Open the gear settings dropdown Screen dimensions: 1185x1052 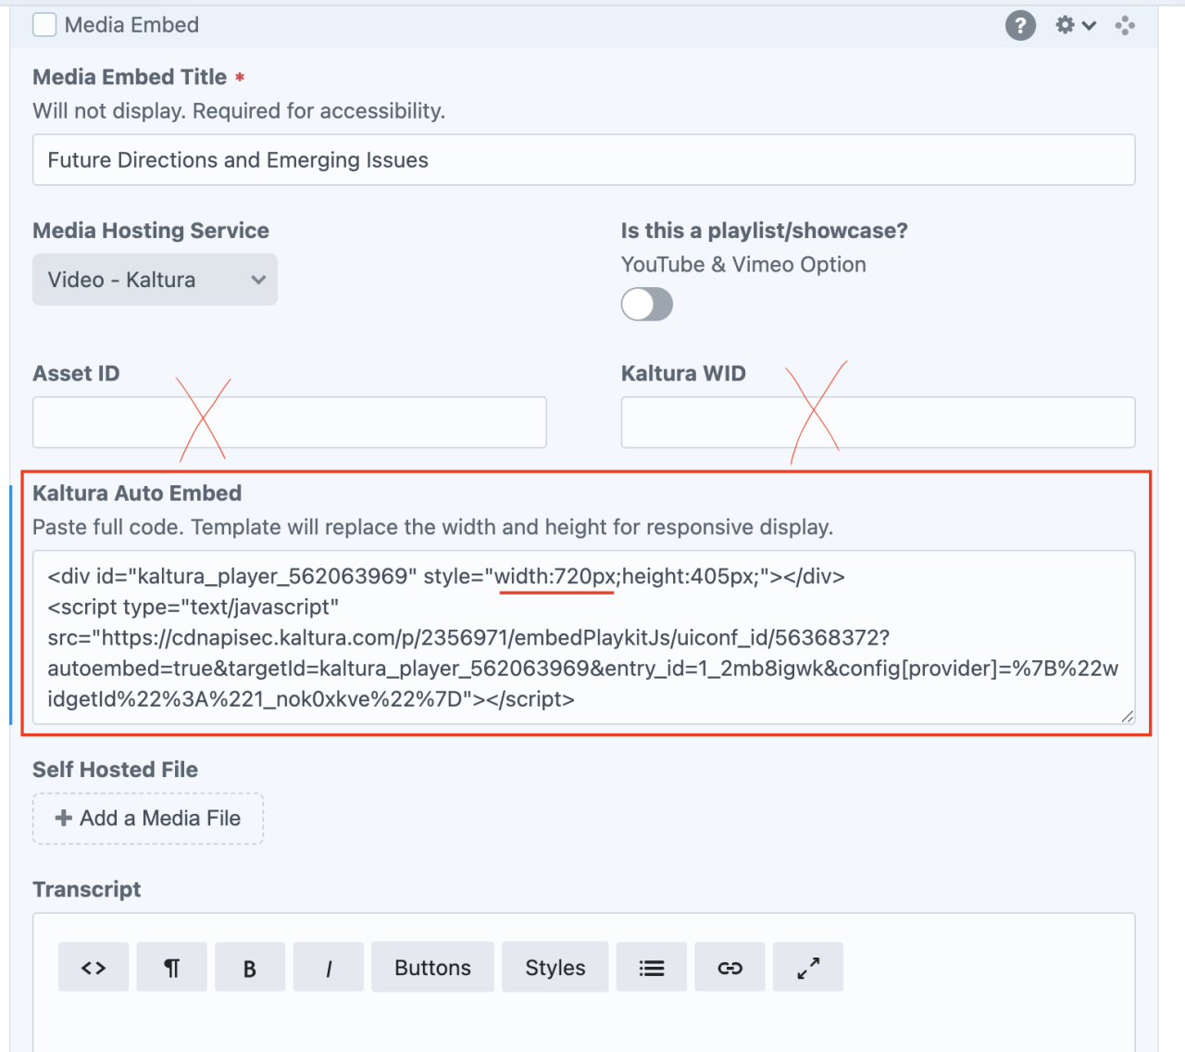(x=1076, y=25)
